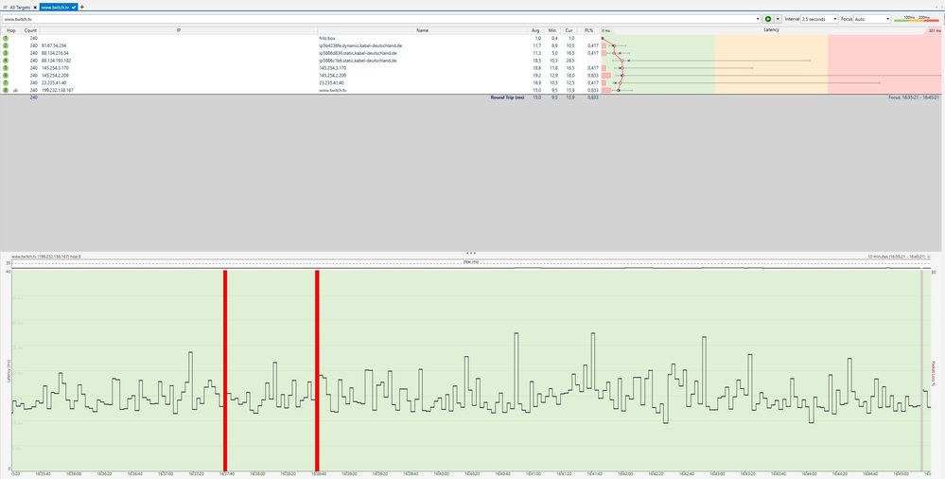This screenshot has width=945, height=479.
Task: Click the Latency graph column header
Action: [772, 29]
